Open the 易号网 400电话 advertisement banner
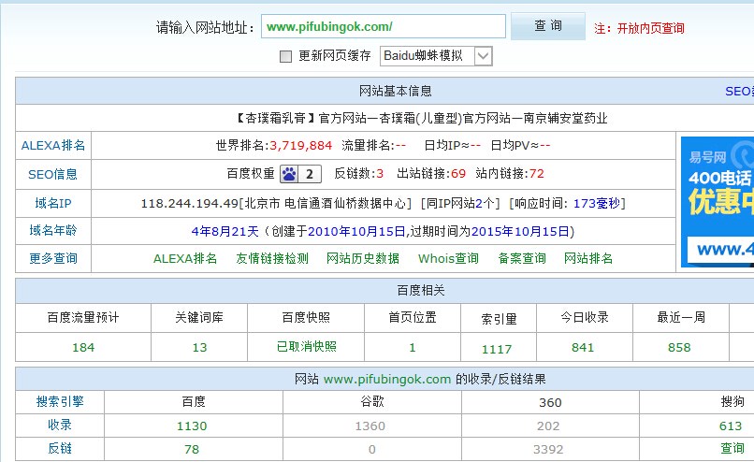 [x=718, y=202]
